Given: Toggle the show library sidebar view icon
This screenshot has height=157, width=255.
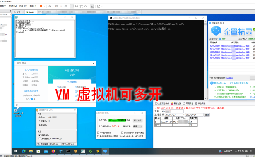Looking at the screenshot, I should click(72, 6).
